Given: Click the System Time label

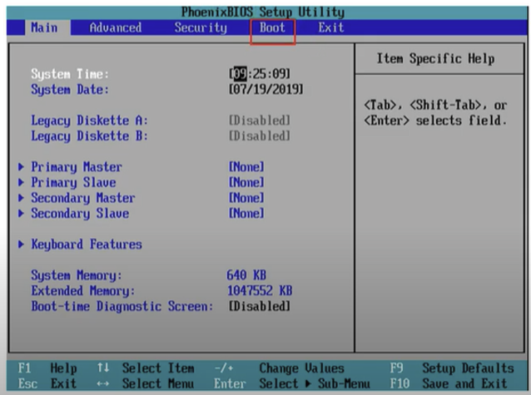Looking at the screenshot, I should pos(70,74).
